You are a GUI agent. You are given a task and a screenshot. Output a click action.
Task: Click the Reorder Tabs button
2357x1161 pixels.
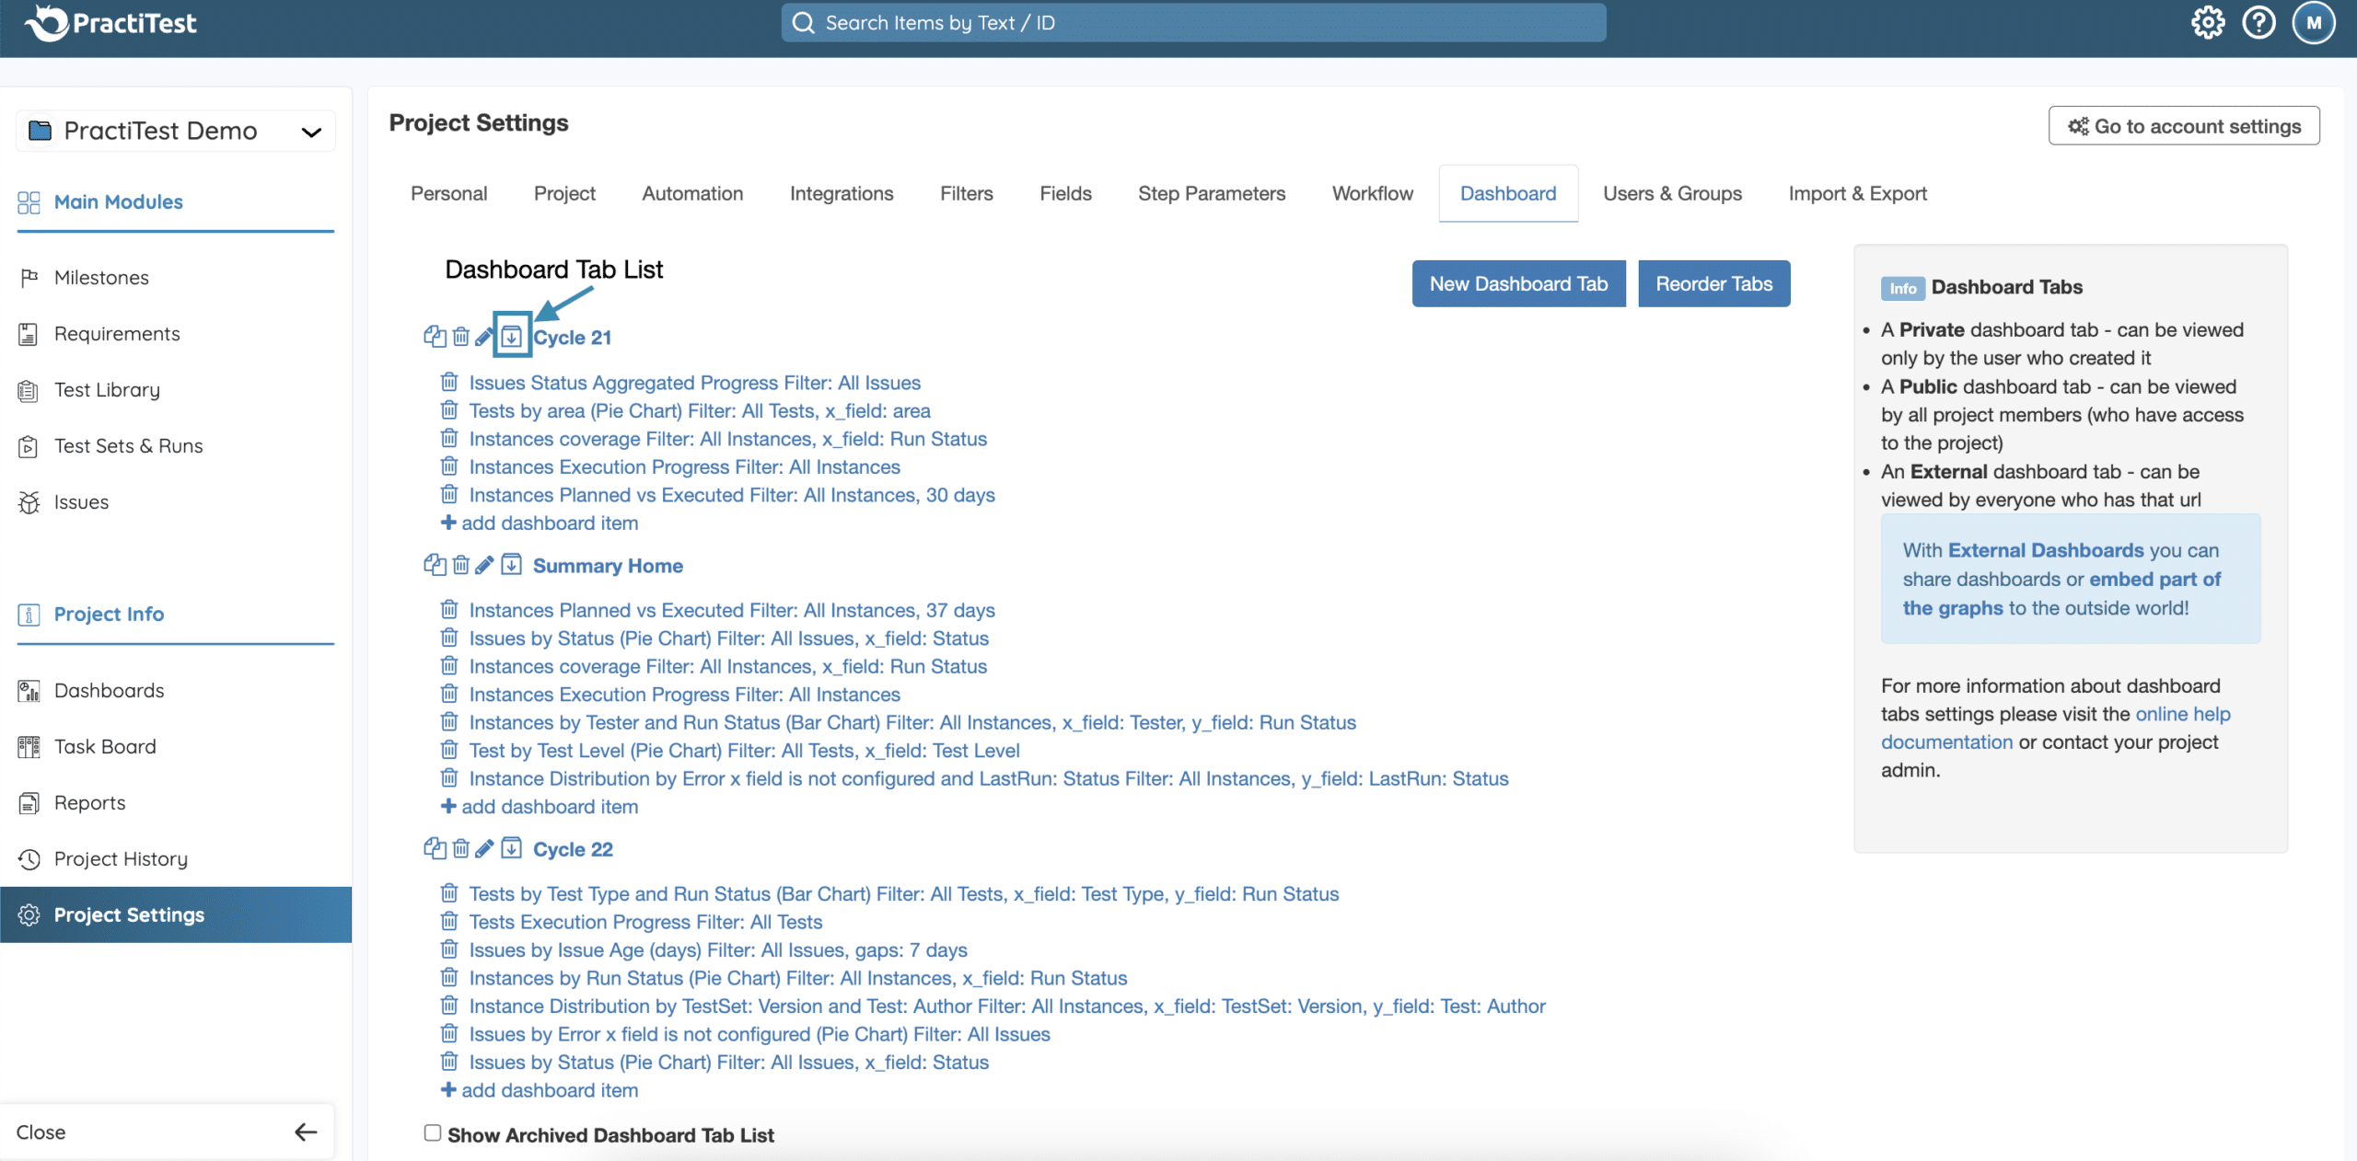(x=1713, y=283)
